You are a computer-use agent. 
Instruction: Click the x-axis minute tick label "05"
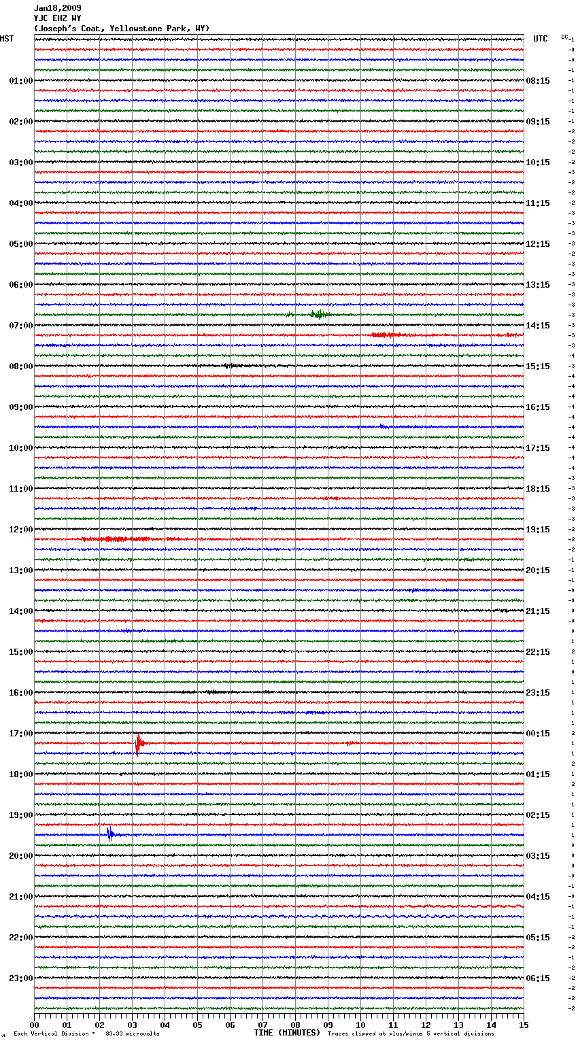pyautogui.click(x=197, y=1025)
